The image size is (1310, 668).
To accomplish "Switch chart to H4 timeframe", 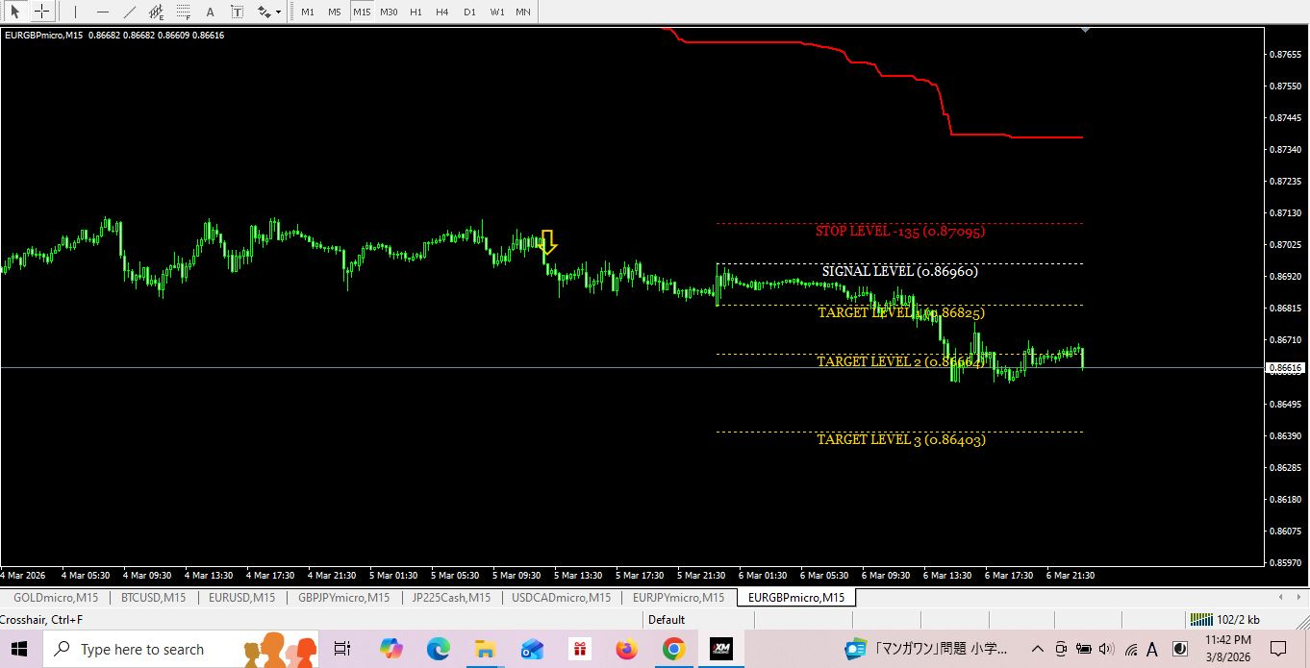I will coord(442,12).
